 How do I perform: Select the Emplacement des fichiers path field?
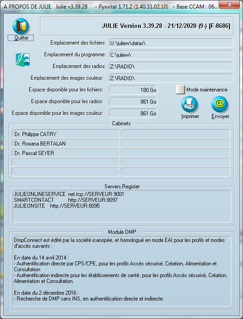pyautogui.click(x=171, y=43)
